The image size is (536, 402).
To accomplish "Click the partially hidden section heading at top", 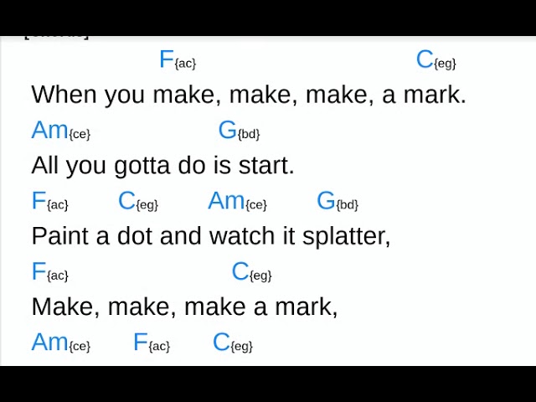I will (57, 36).
